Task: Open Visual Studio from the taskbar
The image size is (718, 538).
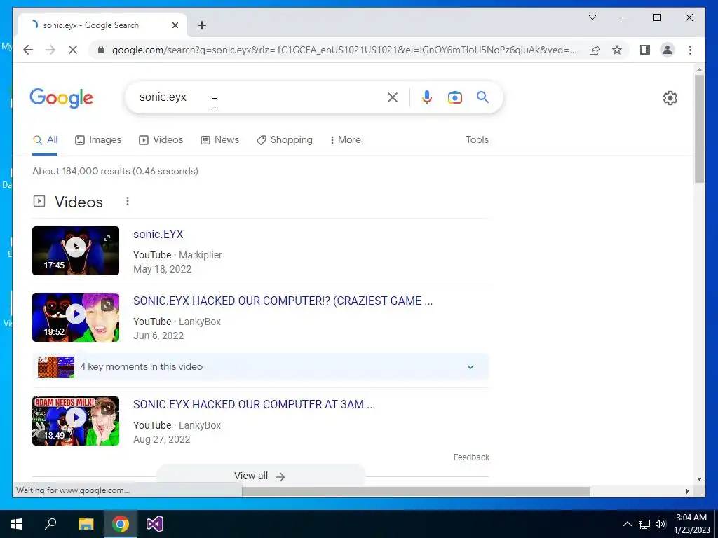Action: coord(155,524)
